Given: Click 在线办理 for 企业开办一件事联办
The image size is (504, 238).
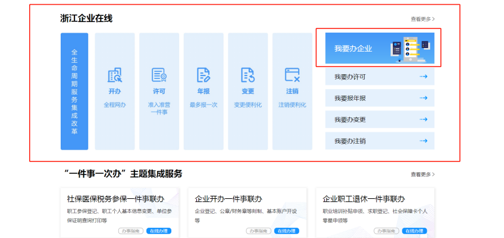Looking at the screenshot, I should pyautogui.click(x=287, y=231).
